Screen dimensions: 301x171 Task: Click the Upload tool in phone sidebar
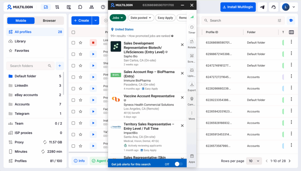pos(192,73)
